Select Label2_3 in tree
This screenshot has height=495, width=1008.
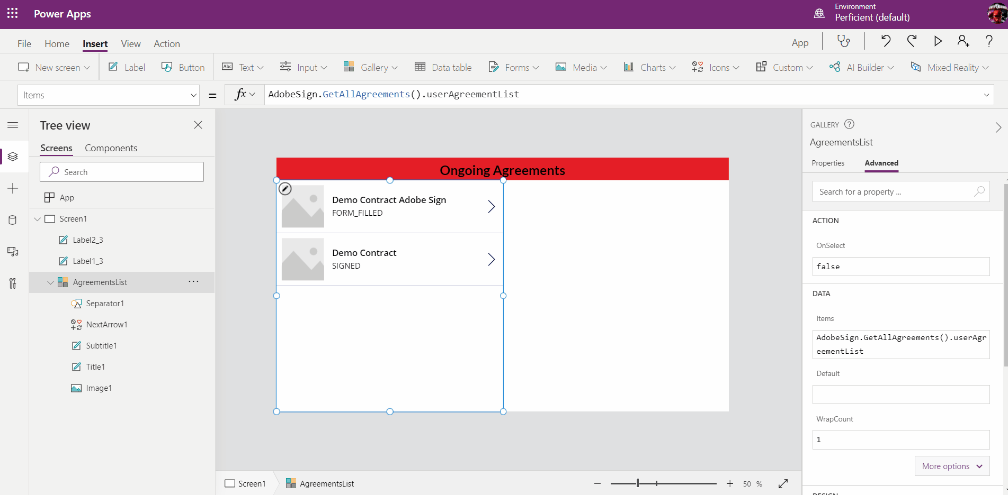(88, 240)
